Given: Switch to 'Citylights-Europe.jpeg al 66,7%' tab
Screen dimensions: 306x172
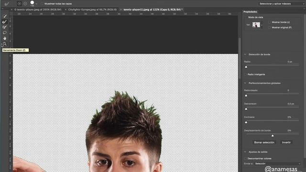Looking at the screenshot, I should click(x=92, y=10).
